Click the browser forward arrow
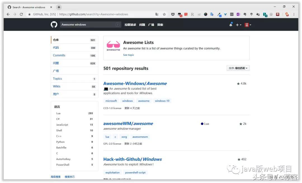 coord(15,14)
